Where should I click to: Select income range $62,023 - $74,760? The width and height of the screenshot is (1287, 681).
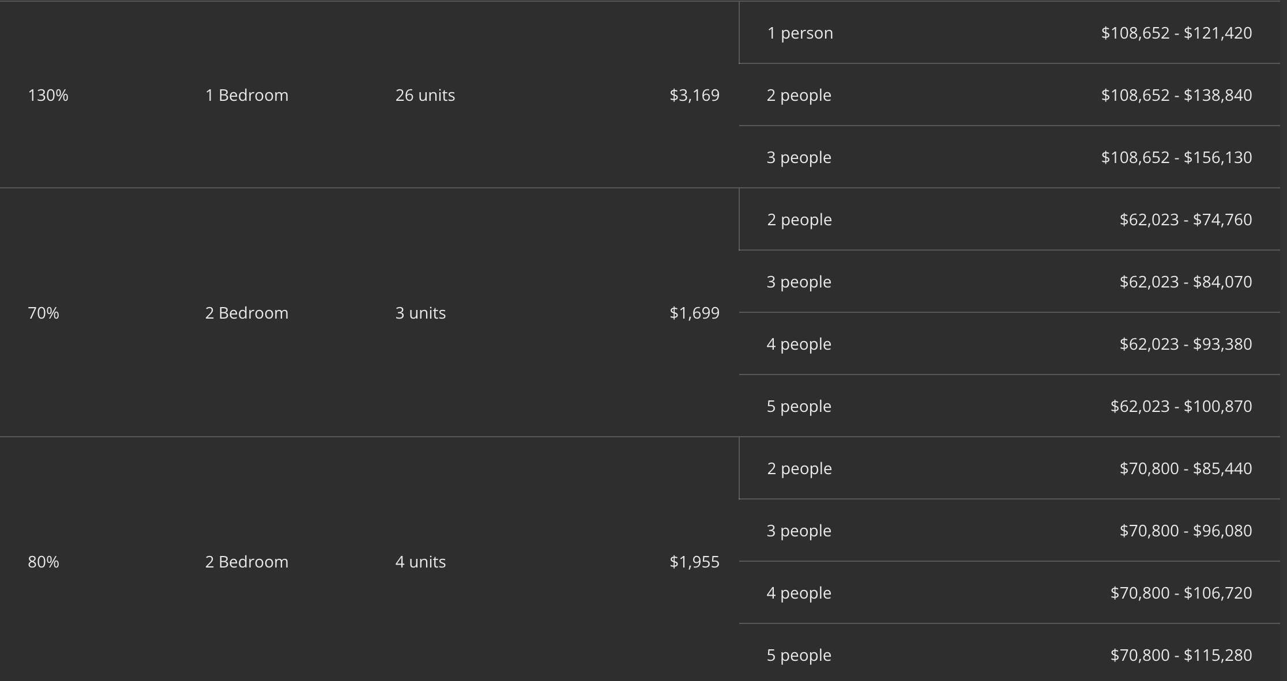tap(1186, 220)
